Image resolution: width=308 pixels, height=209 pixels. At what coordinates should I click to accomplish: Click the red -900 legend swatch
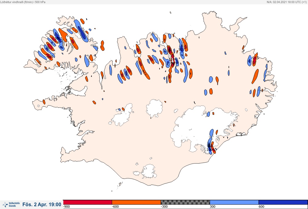point(87,202)
